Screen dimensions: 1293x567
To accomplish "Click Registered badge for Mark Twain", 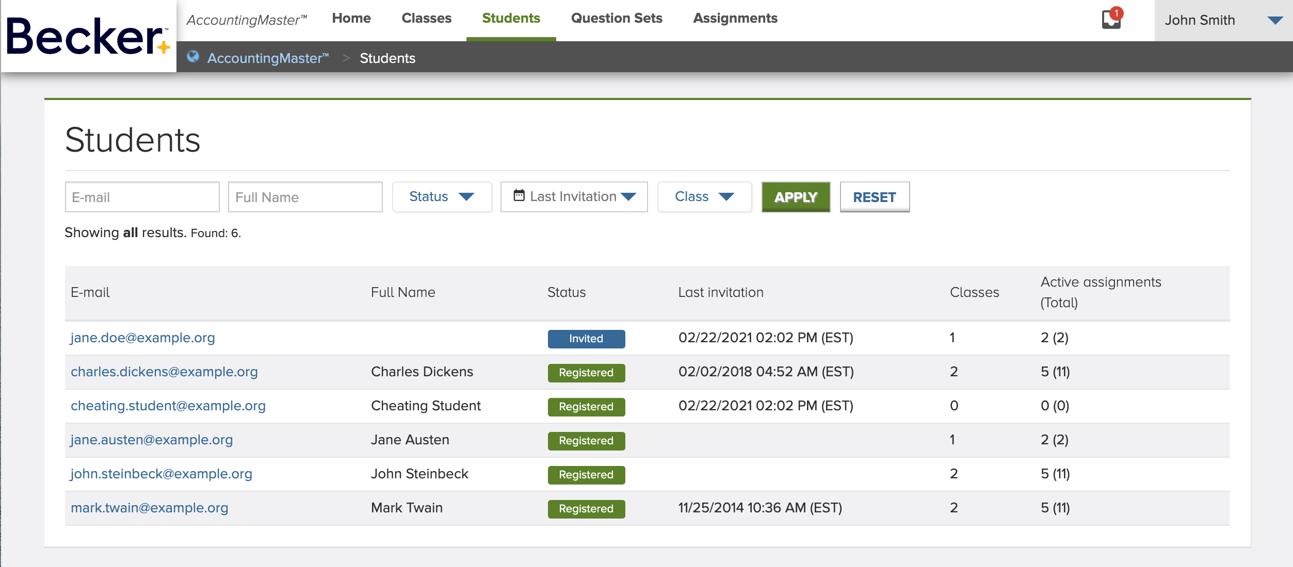I will (586, 509).
